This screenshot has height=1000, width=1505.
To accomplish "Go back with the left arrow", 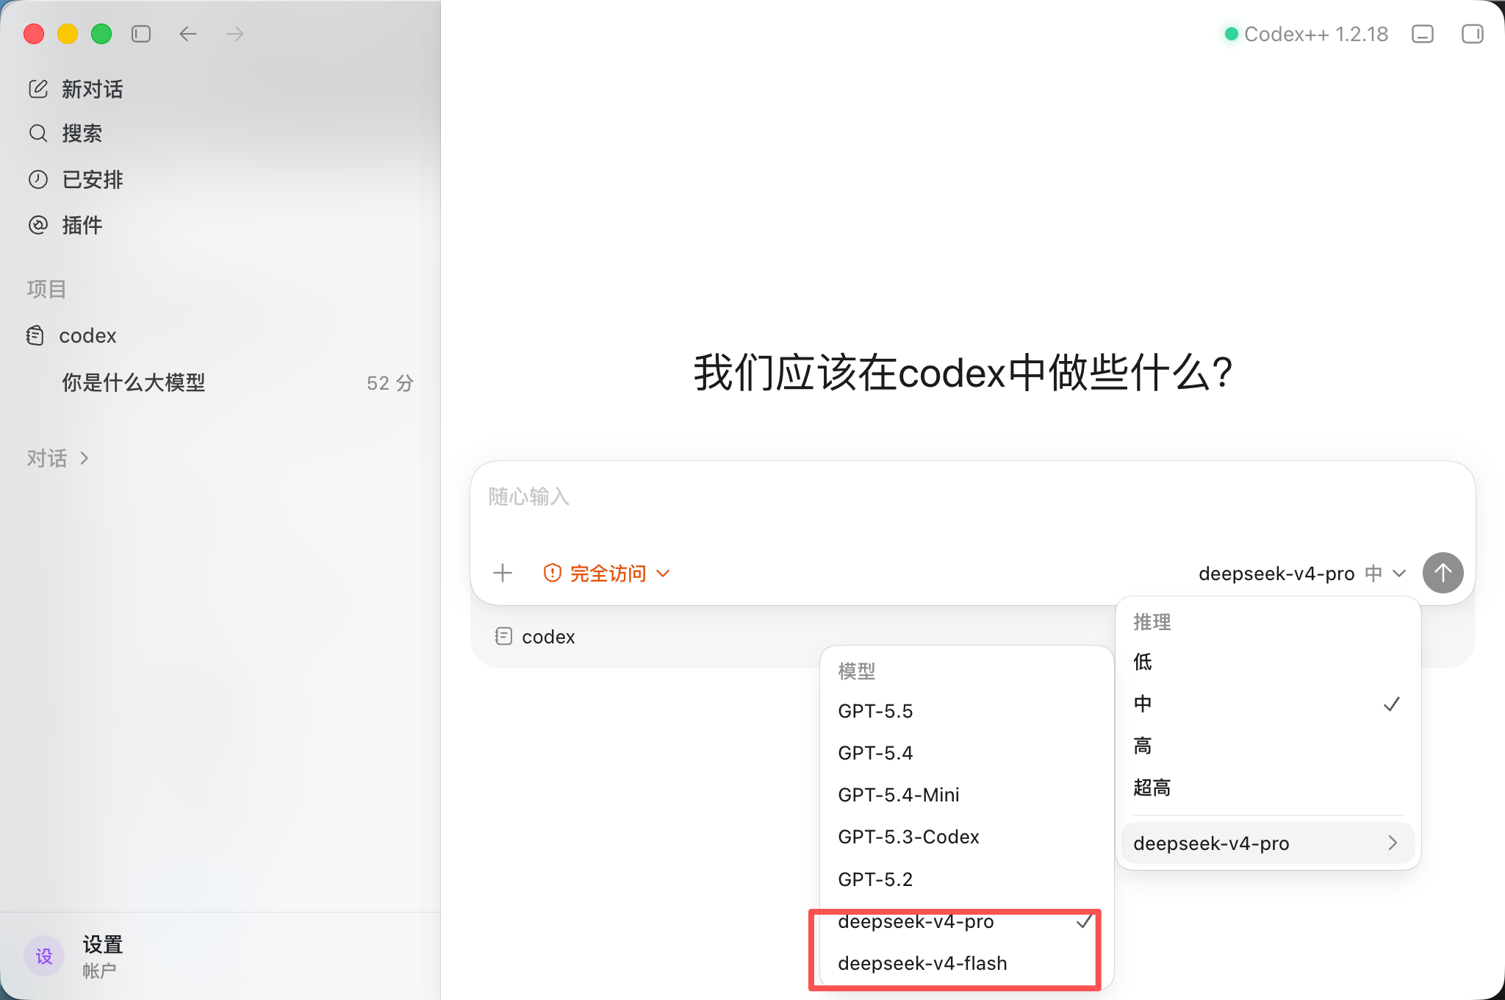I will (188, 34).
